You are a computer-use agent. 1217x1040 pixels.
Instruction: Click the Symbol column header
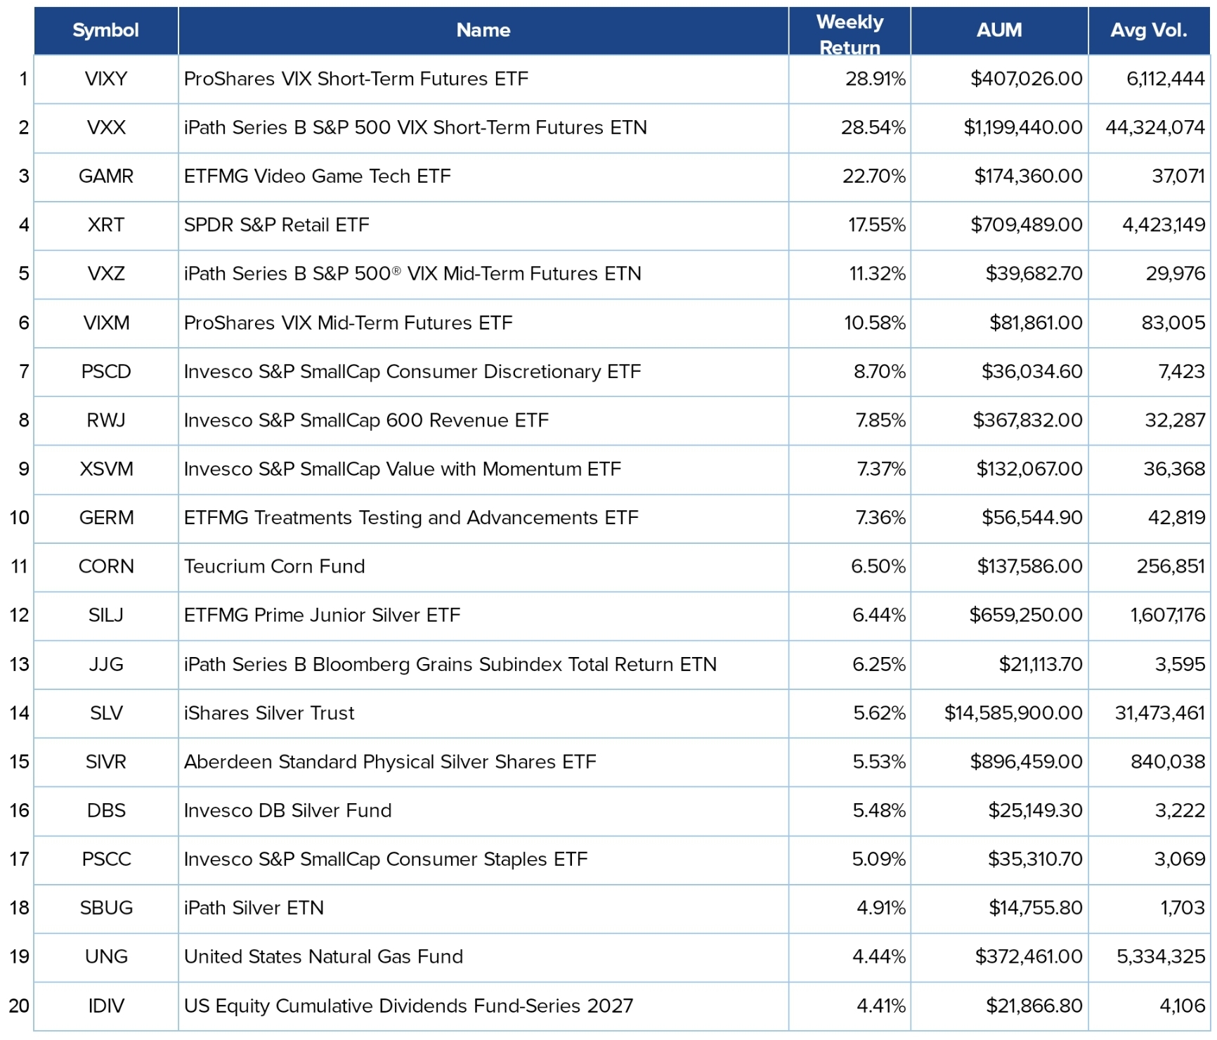point(105,30)
